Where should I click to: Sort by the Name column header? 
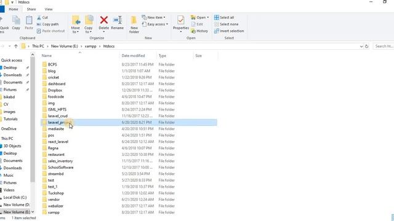coord(47,56)
